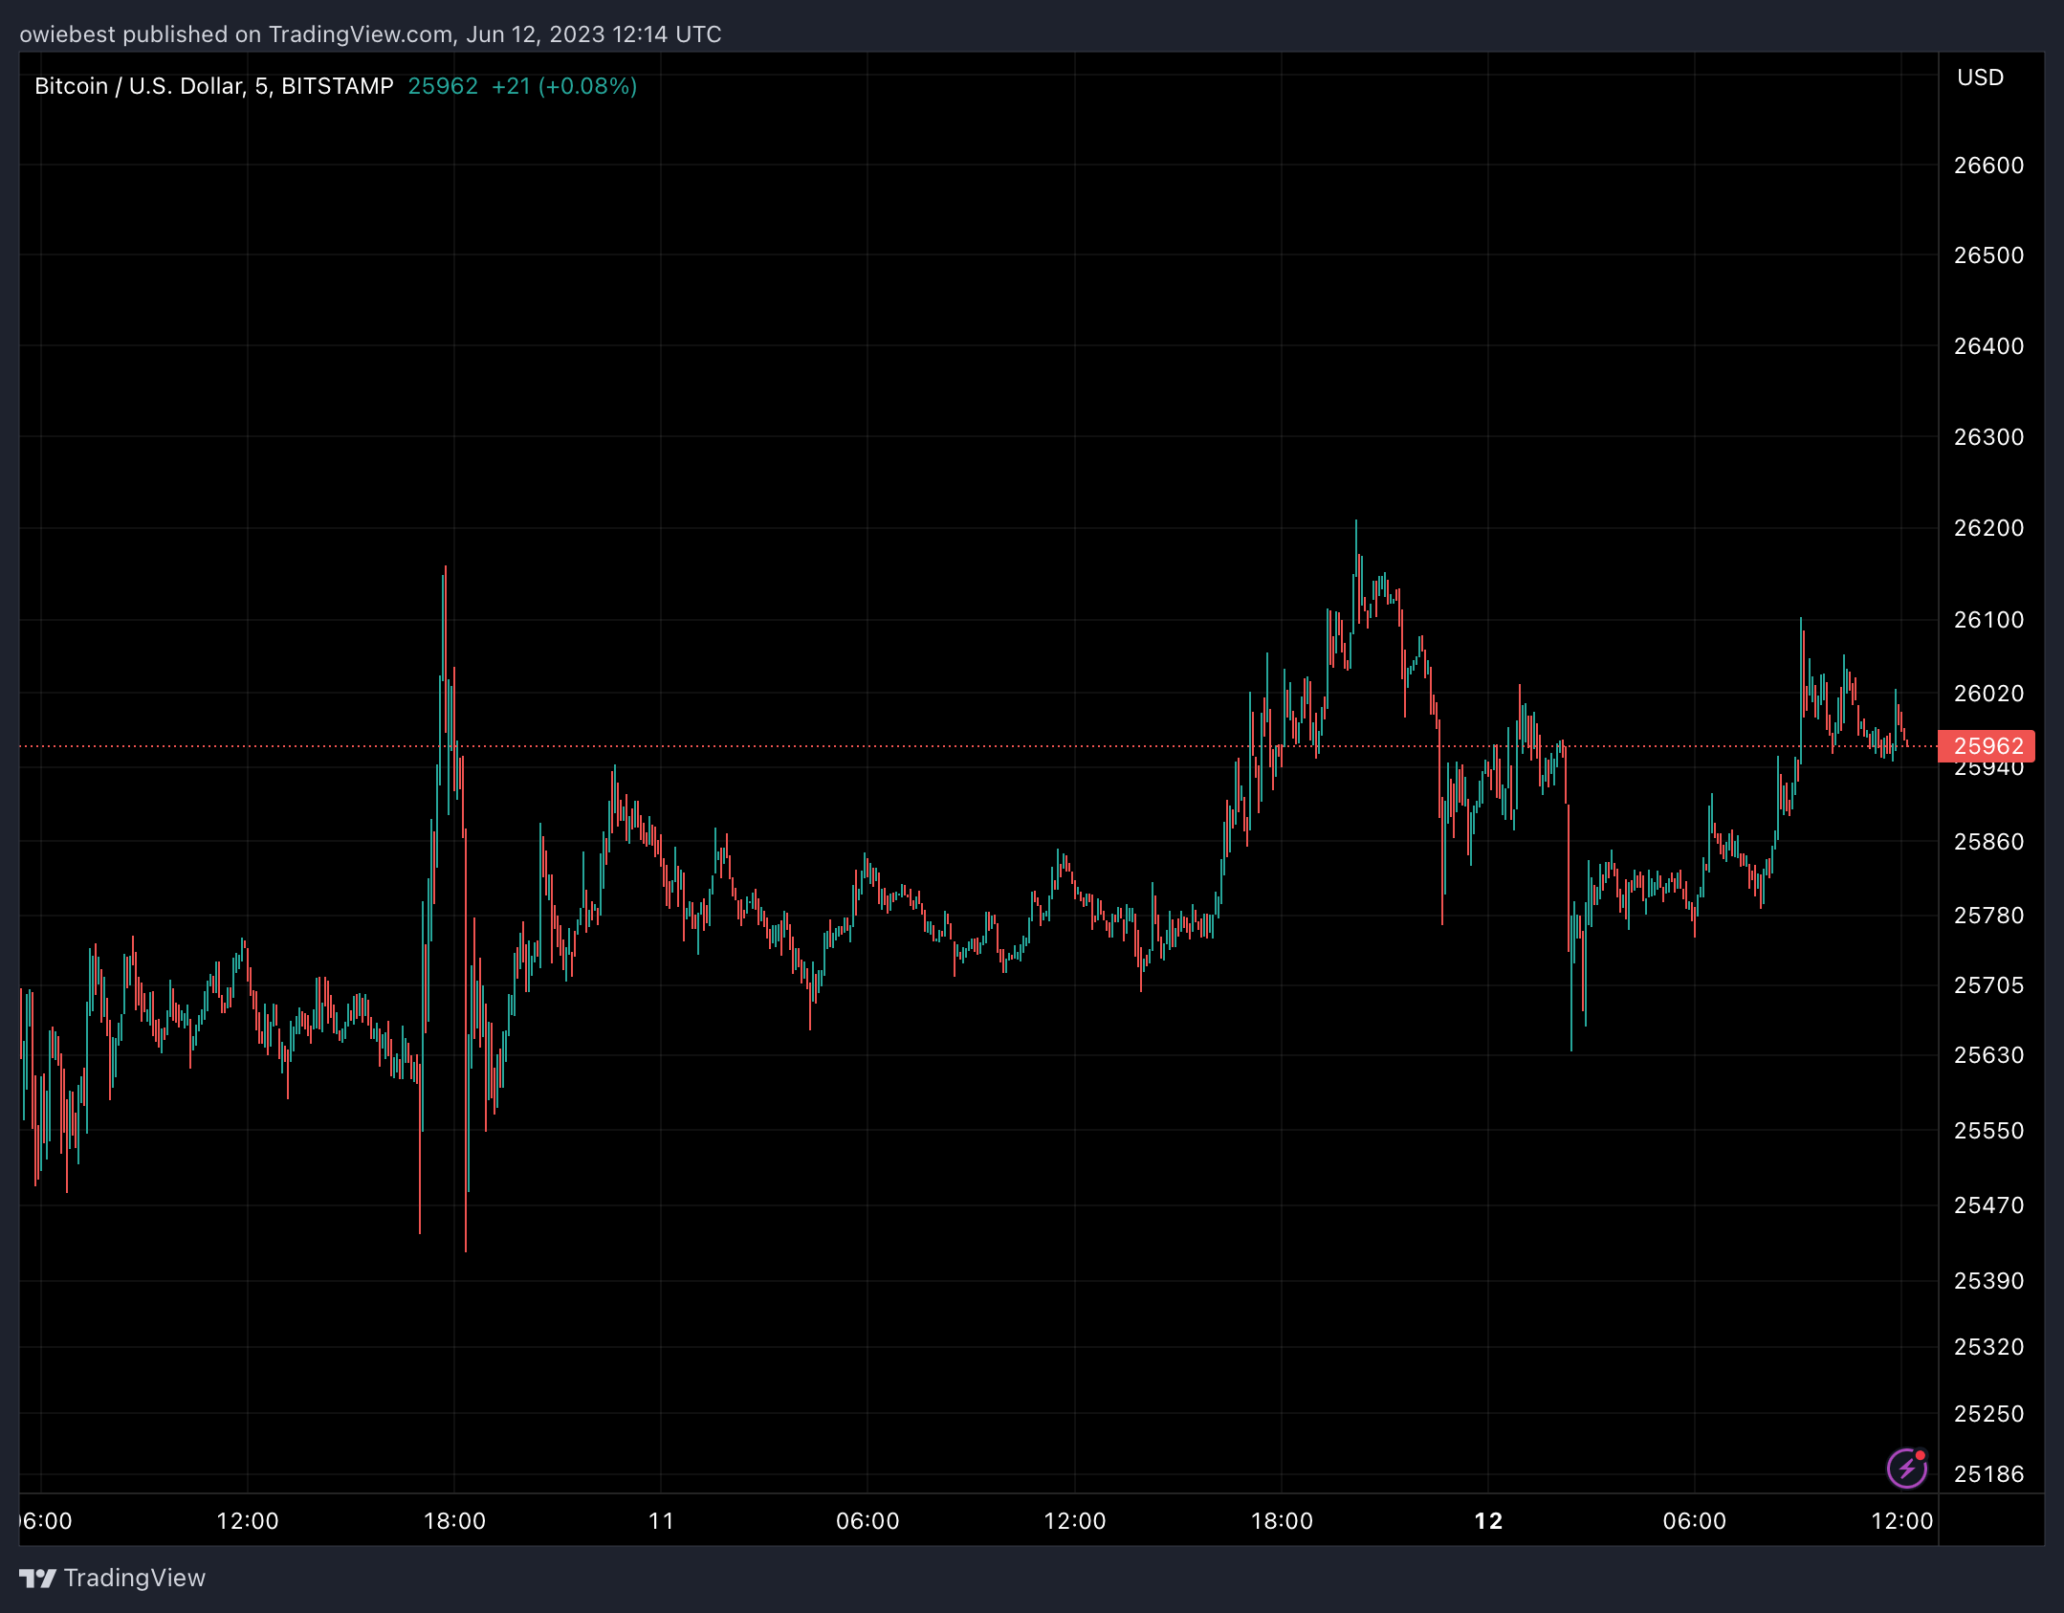
Task: Click the 25470 price axis label
Action: pos(1988,1205)
